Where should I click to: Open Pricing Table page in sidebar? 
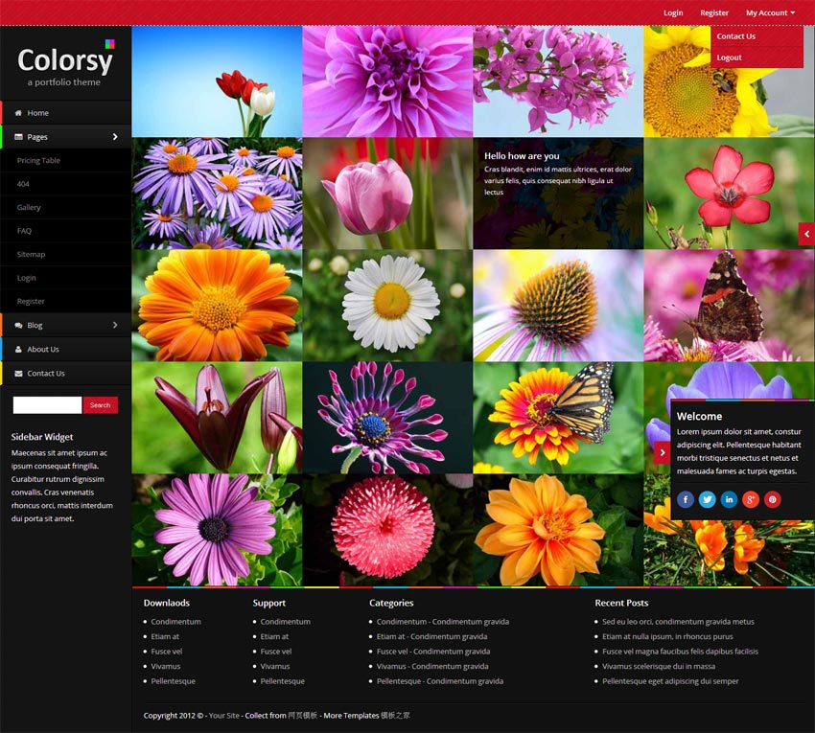click(38, 161)
